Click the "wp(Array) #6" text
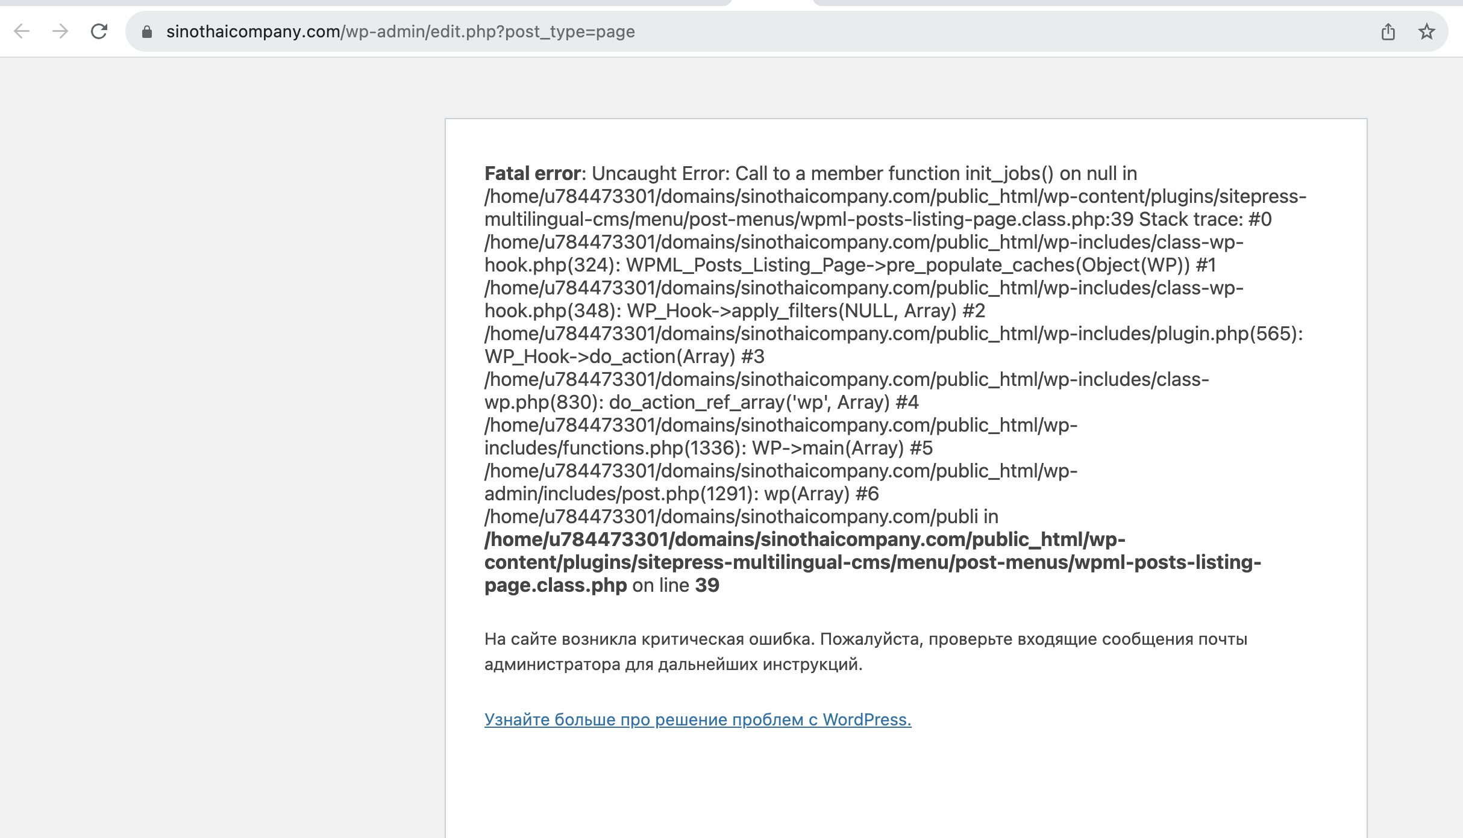 [x=821, y=494]
